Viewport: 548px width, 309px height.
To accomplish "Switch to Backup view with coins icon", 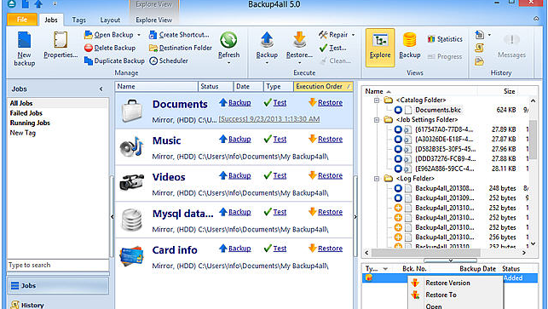I will [x=410, y=45].
